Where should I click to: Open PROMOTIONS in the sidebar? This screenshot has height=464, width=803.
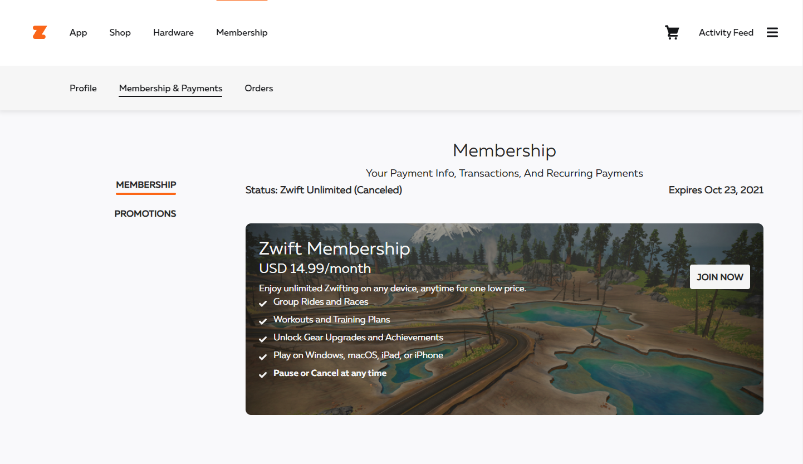[145, 214]
